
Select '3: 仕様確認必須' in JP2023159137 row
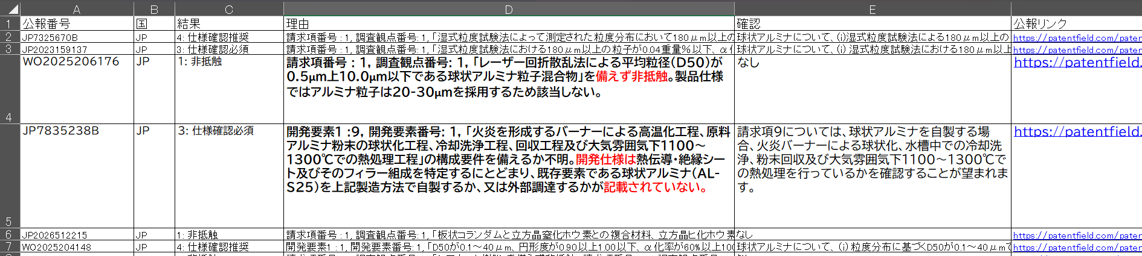tap(229, 49)
